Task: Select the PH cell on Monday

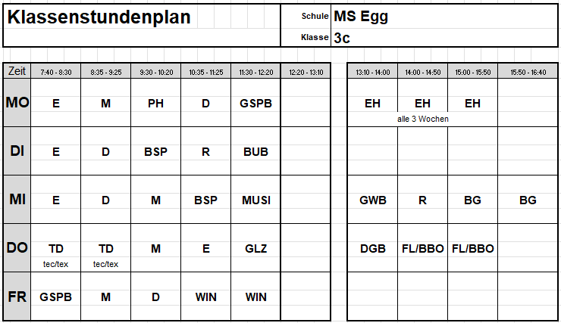Action: coord(155,104)
